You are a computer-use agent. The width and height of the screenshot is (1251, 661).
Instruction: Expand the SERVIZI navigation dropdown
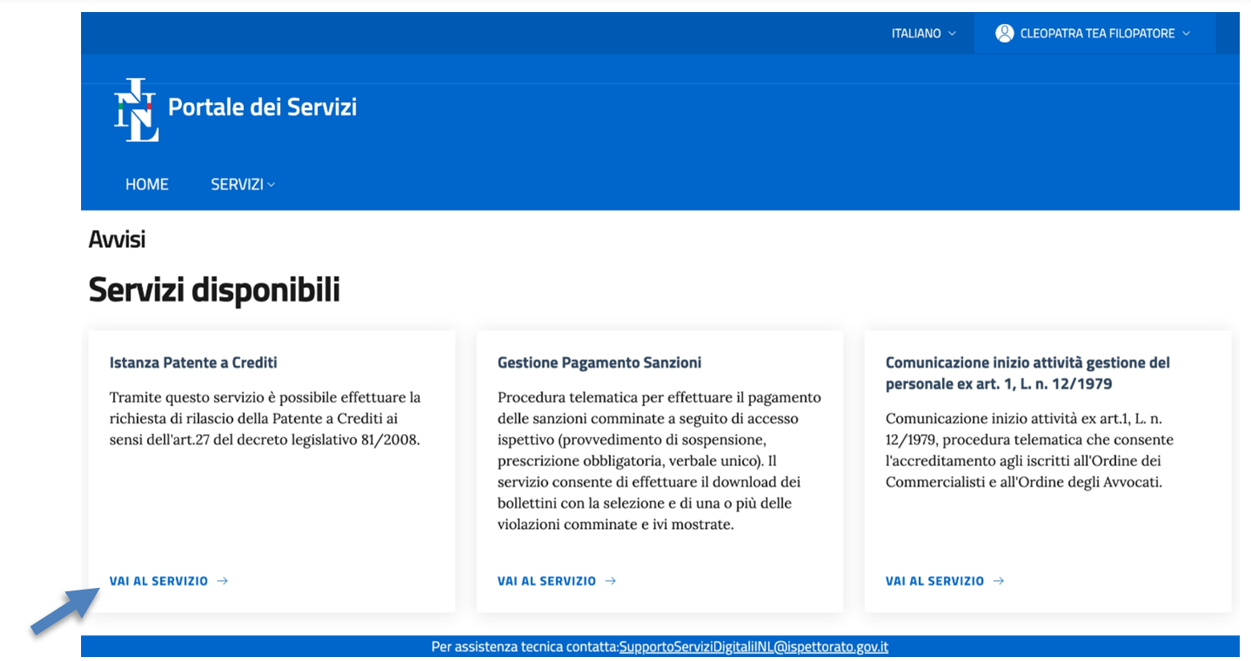point(270,185)
